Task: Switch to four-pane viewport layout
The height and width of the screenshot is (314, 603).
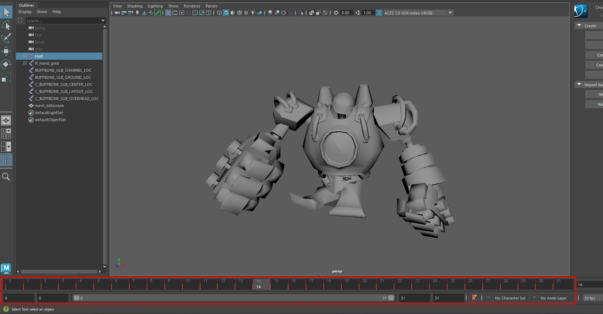Action: tap(6, 134)
